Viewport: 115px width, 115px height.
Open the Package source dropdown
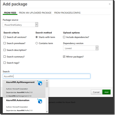click(x=20, y=24)
